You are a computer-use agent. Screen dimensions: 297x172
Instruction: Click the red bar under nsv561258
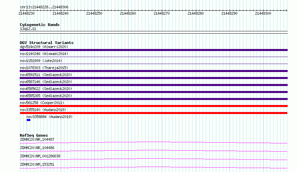[x=154, y=106]
